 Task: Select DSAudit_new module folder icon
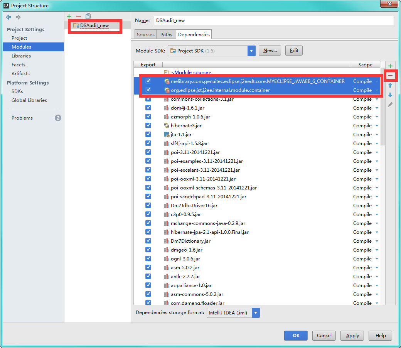point(76,25)
